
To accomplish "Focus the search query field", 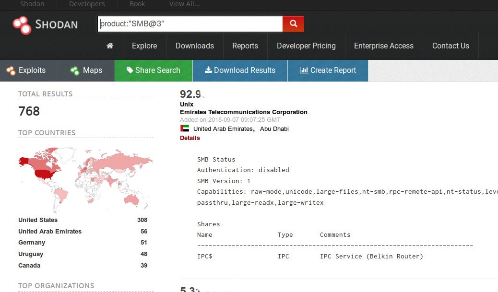I will coord(190,24).
